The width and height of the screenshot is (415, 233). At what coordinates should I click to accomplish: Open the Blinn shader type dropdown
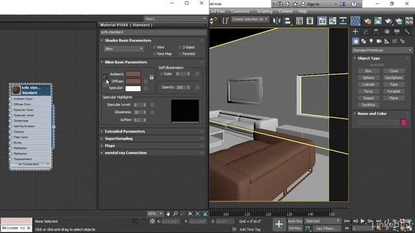pos(124,49)
